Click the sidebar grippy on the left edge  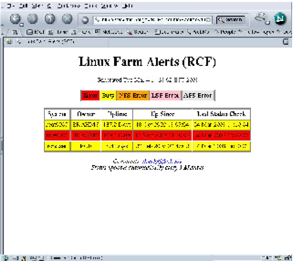point(1,145)
